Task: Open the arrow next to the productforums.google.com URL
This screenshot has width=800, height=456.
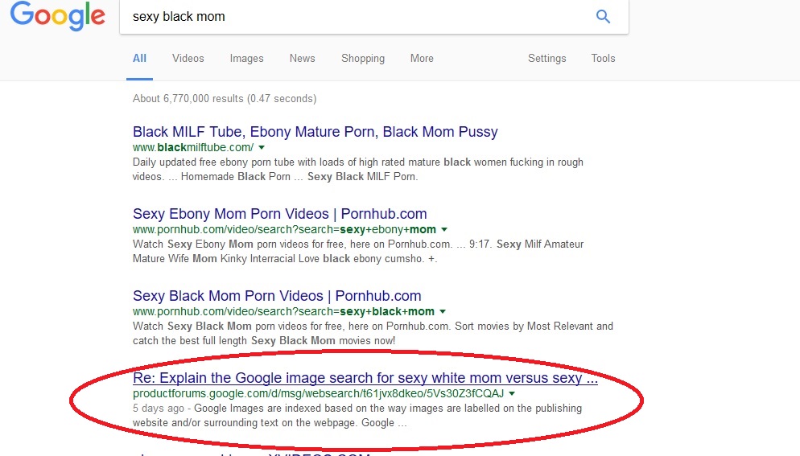Action: click(x=512, y=394)
